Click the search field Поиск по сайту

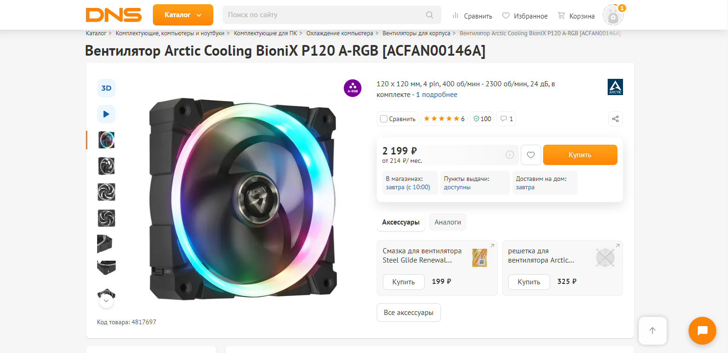pos(325,15)
